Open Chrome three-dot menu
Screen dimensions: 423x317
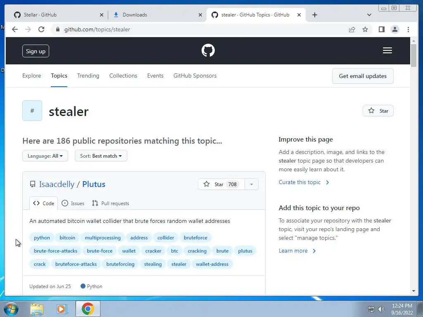(408, 29)
